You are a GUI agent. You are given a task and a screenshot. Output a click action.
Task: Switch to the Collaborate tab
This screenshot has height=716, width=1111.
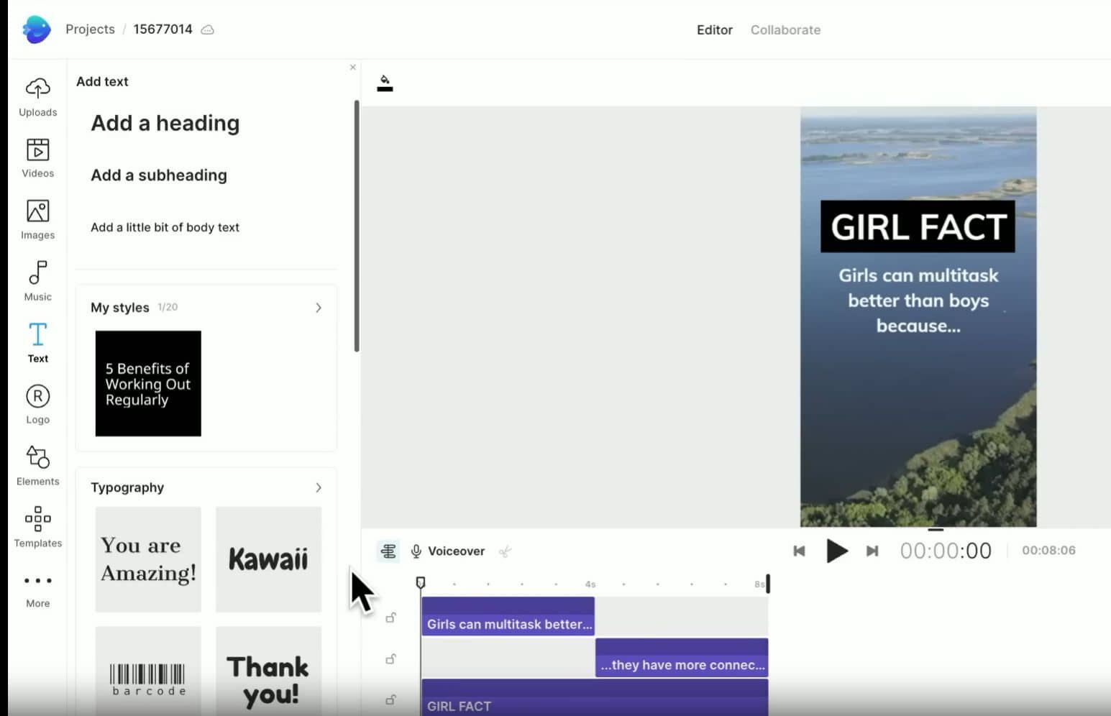click(x=785, y=30)
